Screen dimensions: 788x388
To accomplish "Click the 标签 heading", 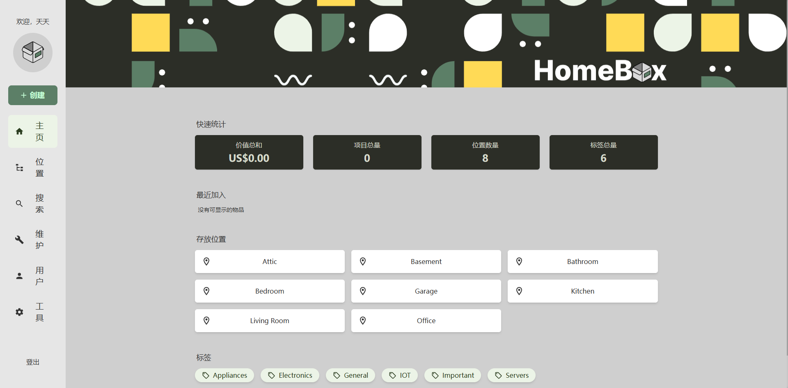I will click(x=204, y=358).
